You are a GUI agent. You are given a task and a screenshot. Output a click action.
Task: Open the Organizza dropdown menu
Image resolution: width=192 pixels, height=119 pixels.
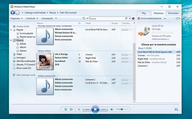[17, 19]
